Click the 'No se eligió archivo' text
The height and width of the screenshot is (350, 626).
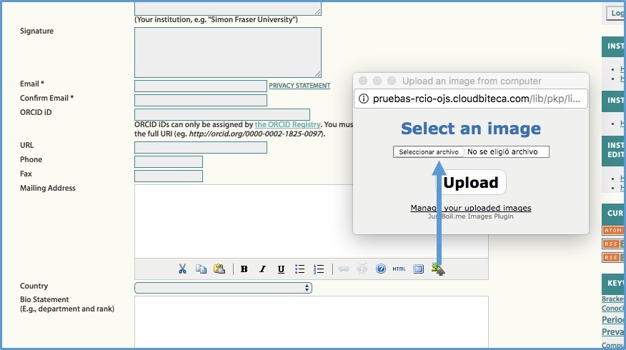(502, 151)
